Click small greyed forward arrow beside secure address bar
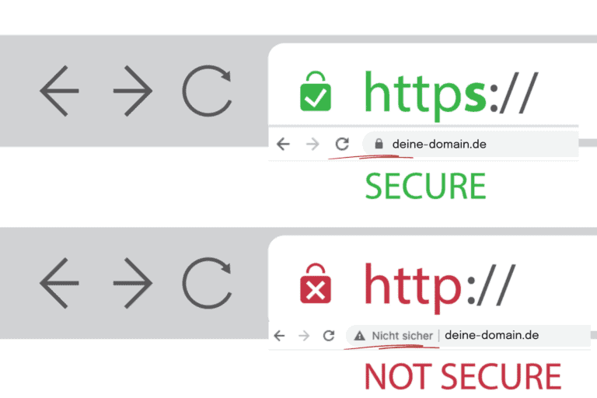 [x=312, y=145]
